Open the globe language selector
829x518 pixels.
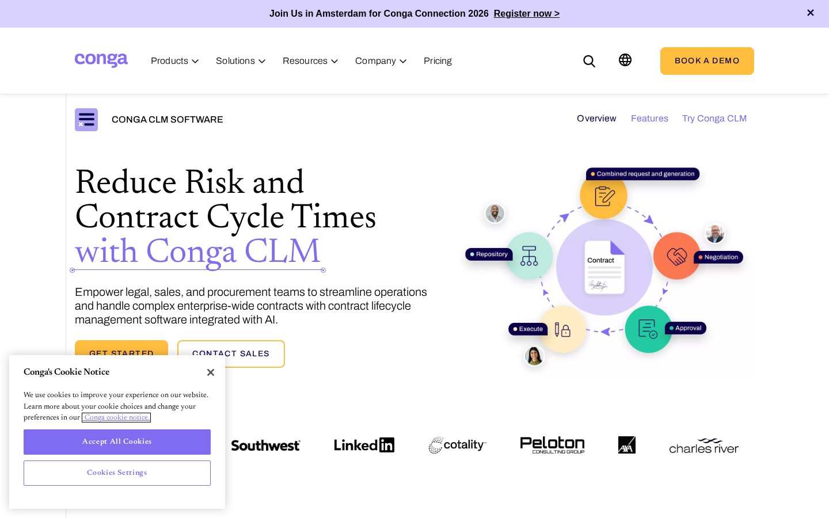[x=625, y=60]
